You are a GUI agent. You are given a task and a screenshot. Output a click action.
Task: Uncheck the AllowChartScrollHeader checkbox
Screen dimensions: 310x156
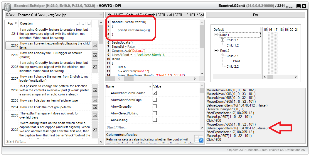coord(155,93)
